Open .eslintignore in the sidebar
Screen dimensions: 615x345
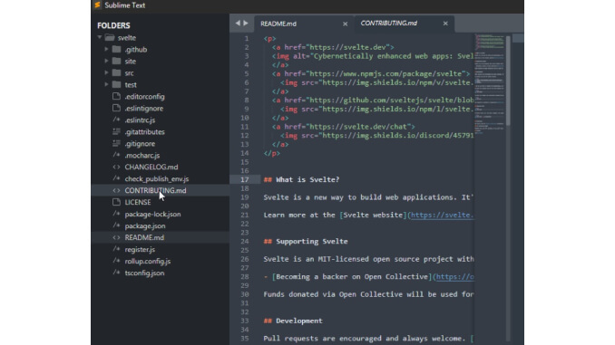(144, 109)
